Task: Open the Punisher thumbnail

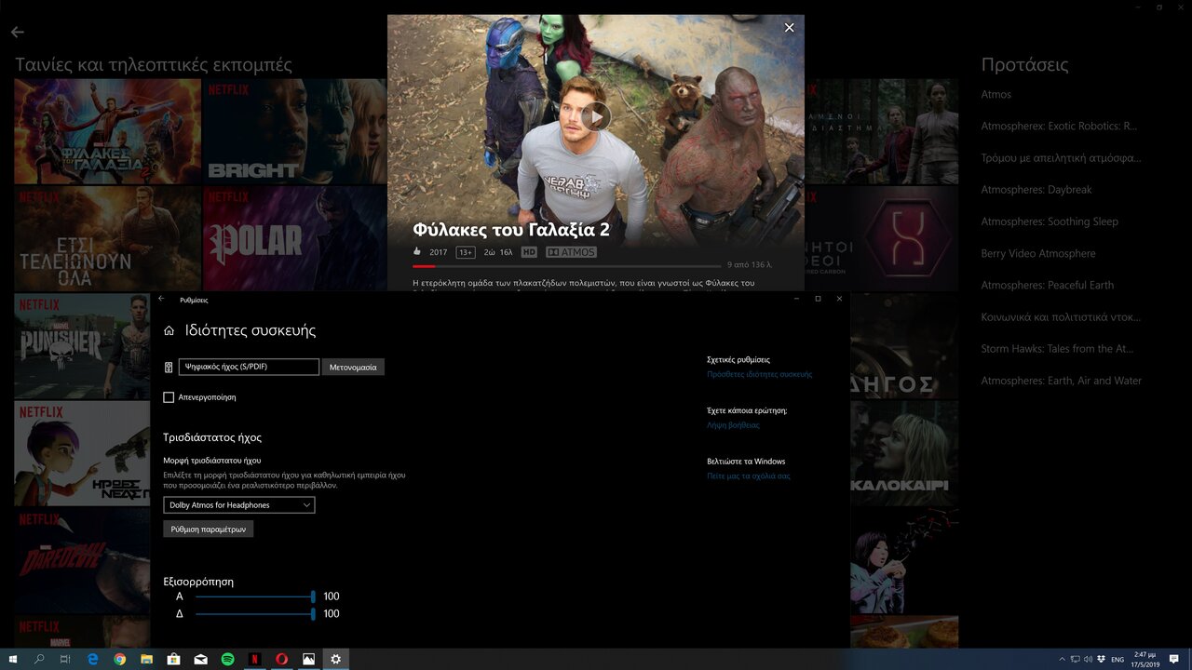Action: point(82,346)
